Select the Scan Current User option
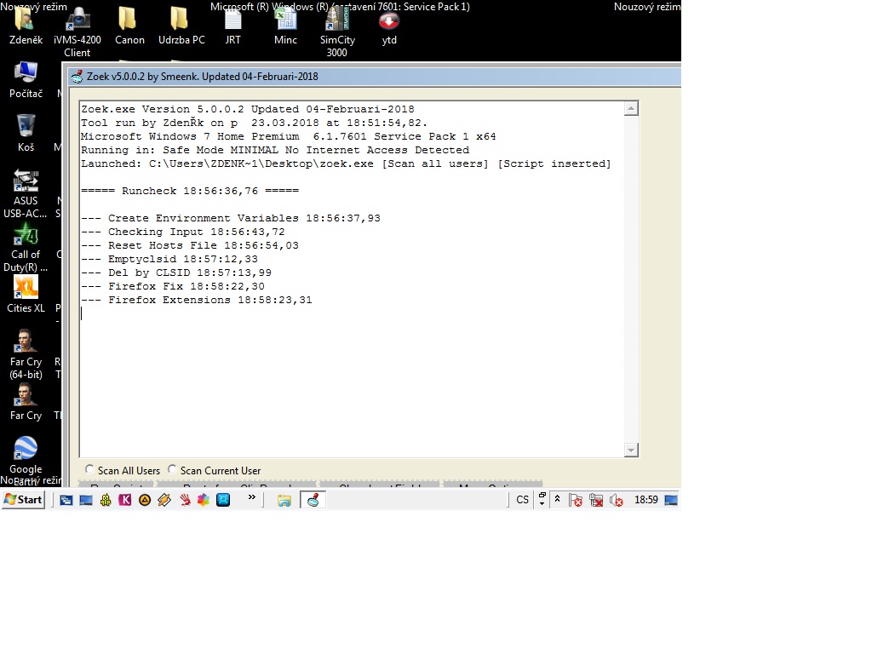Viewport: 872px width, 654px height. pyautogui.click(x=214, y=470)
